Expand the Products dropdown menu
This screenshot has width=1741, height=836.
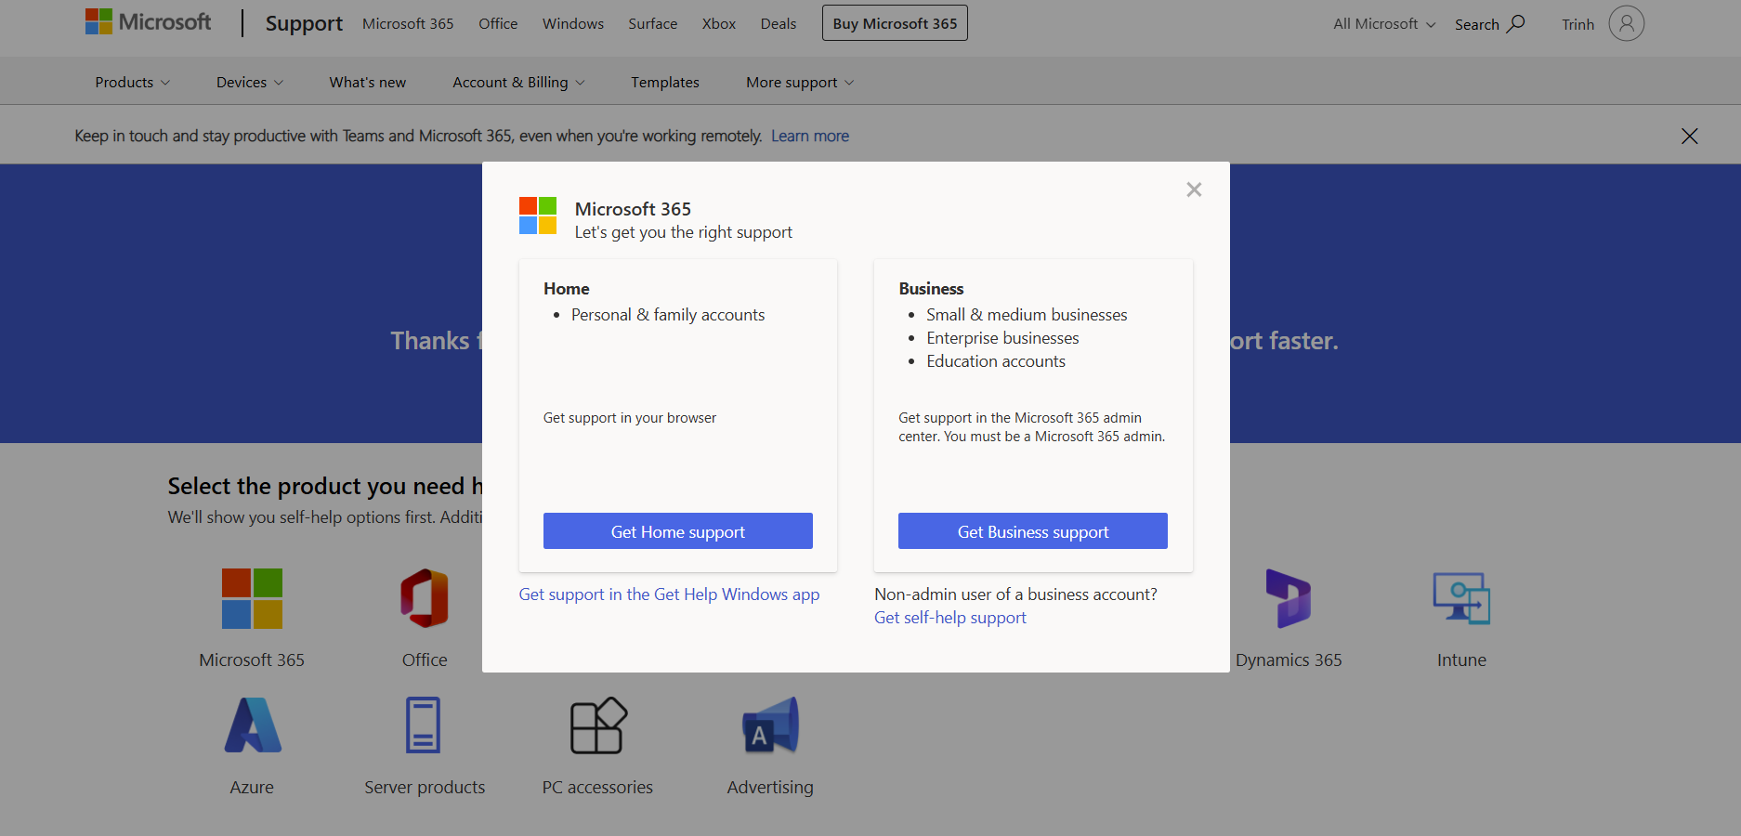(133, 82)
